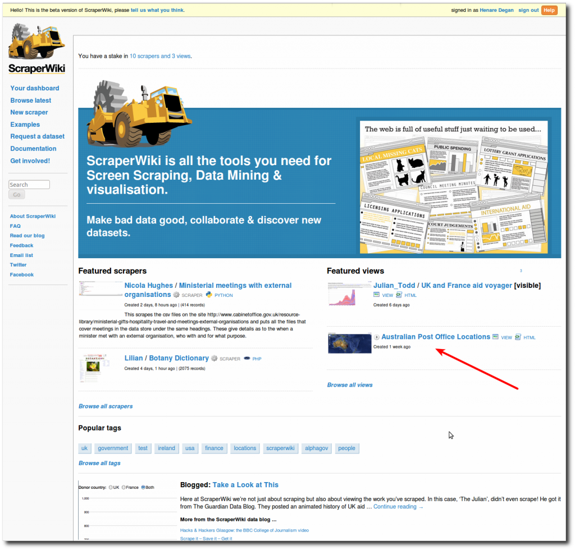Click in the Search input field
The height and width of the screenshot is (550, 575).
[x=29, y=185]
